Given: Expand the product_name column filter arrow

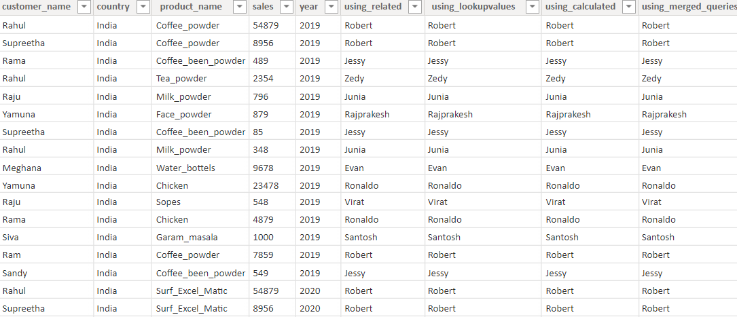Looking at the screenshot, I should 240,7.
